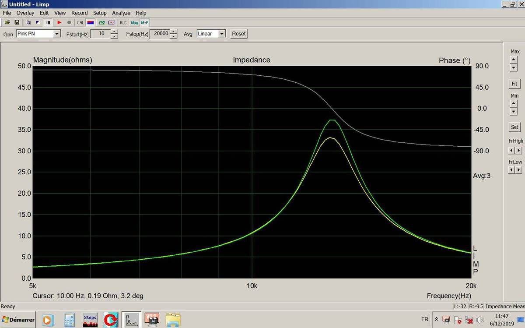Click the red-blue level meter icon
525x328 pixels.
pyautogui.click(x=90, y=22)
